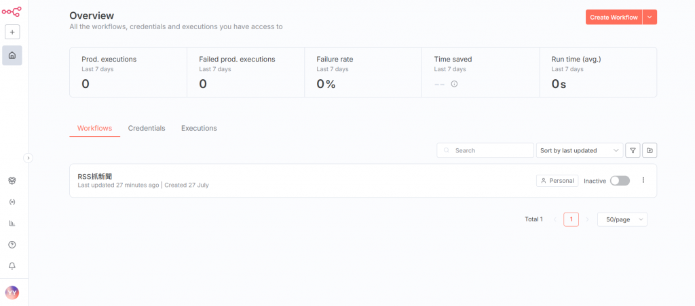The height and width of the screenshot is (306, 695).
Task: Open Insights bar chart icon
Action: tap(12, 223)
